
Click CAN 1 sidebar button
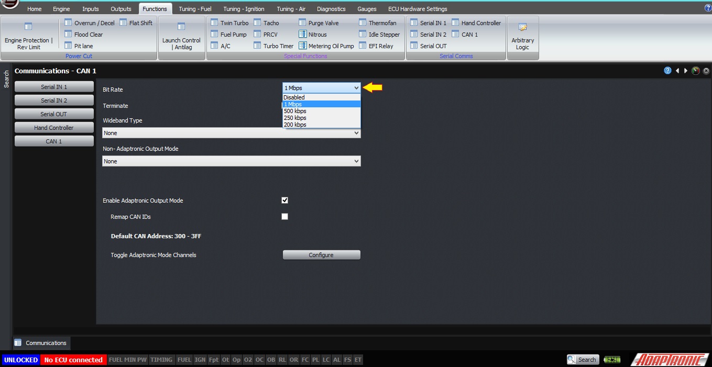click(54, 141)
